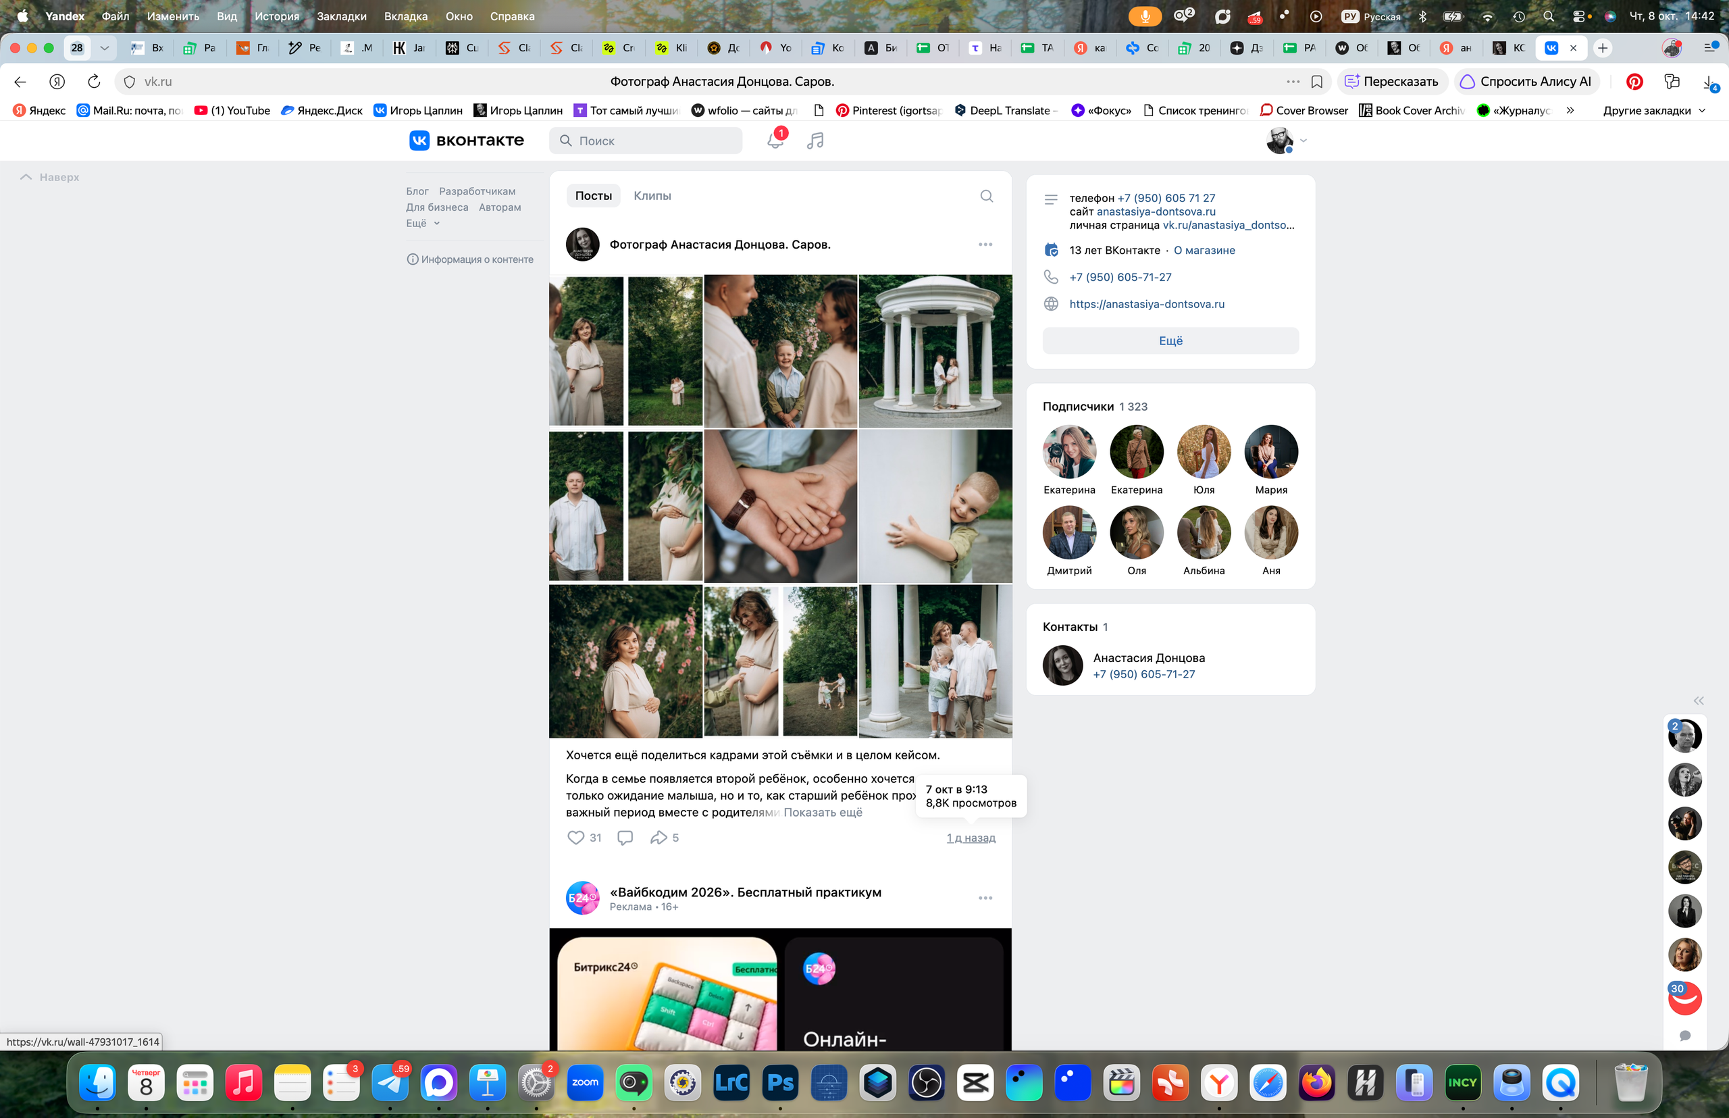This screenshot has height=1118, width=1729.
Task: Open three-dot menu of Вайбкодим ad post
Action: coord(985,897)
